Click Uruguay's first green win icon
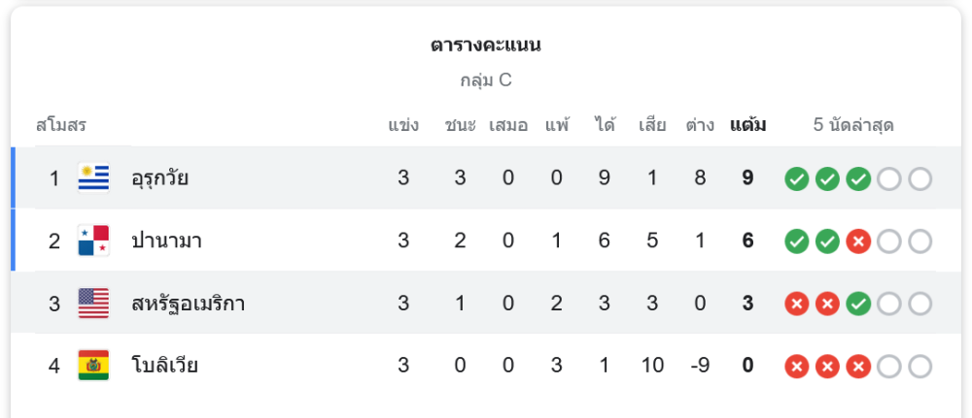This screenshot has width=972, height=418. click(x=797, y=179)
